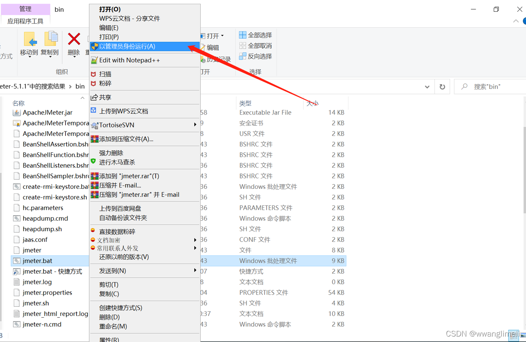Image resolution: width=526 pixels, height=342 pixels.
Task: Click the WinRAR icon beside jmeter.rar(T)
Action: click(x=94, y=176)
